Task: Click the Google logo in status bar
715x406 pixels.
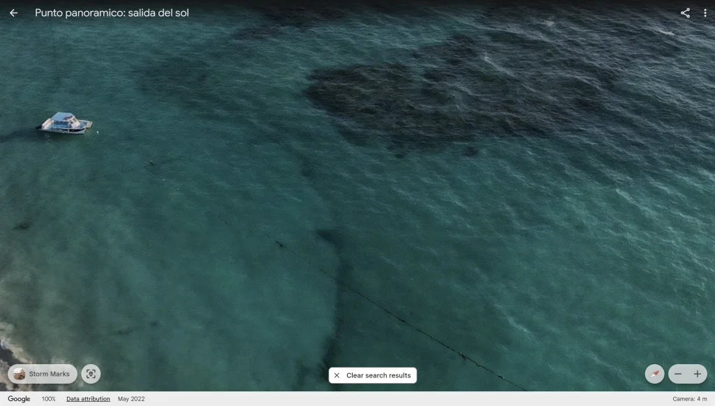Action: click(x=19, y=399)
